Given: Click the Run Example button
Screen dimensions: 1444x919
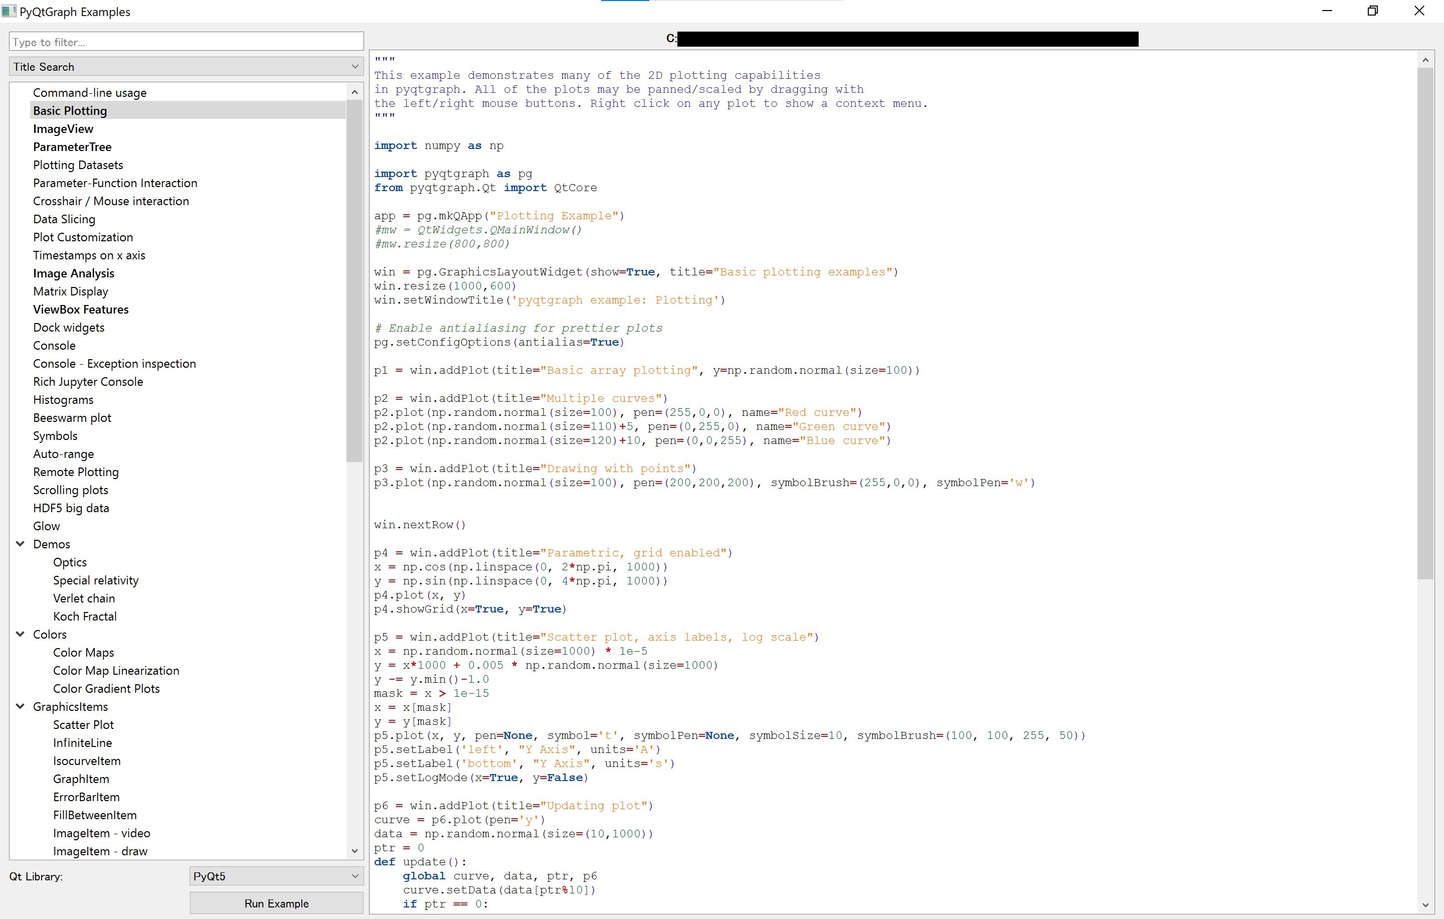Looking at the screenshot, I should click(276, 903).
